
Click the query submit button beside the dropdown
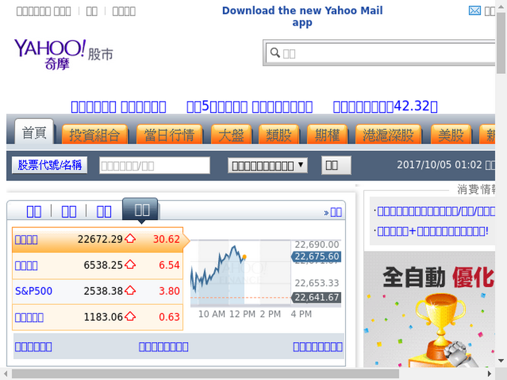(336, 165)
